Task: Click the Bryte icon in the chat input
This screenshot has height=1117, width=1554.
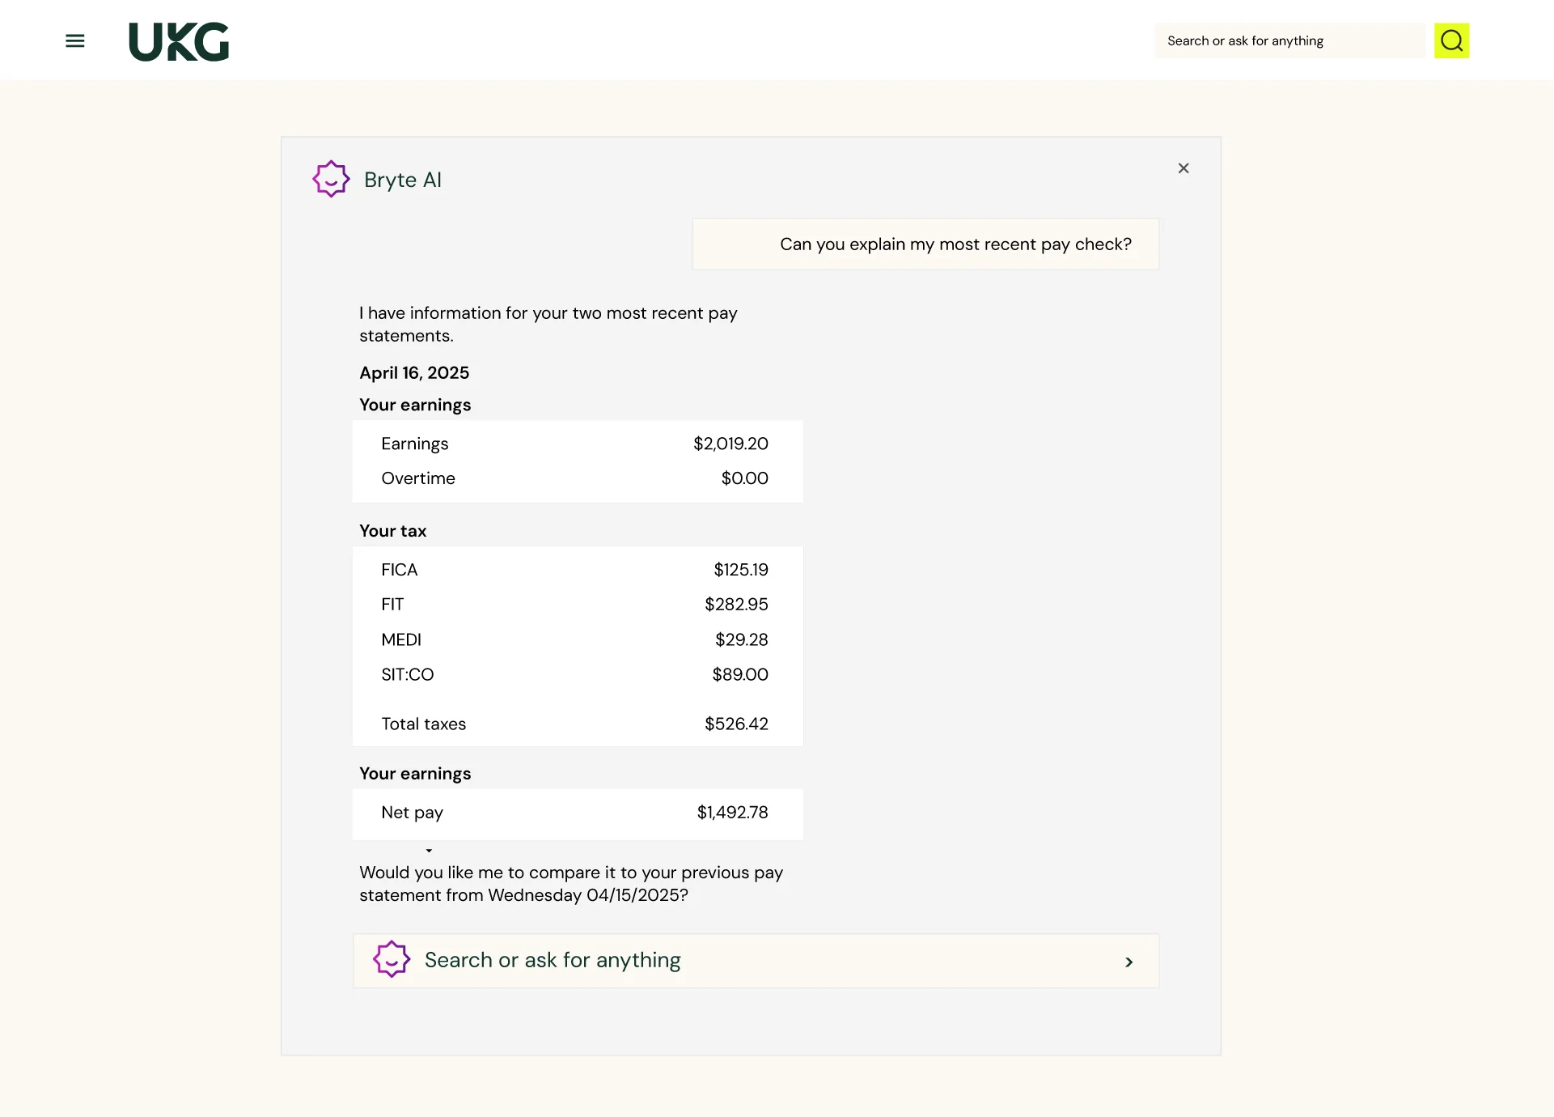Action: [x=392, y=959]
